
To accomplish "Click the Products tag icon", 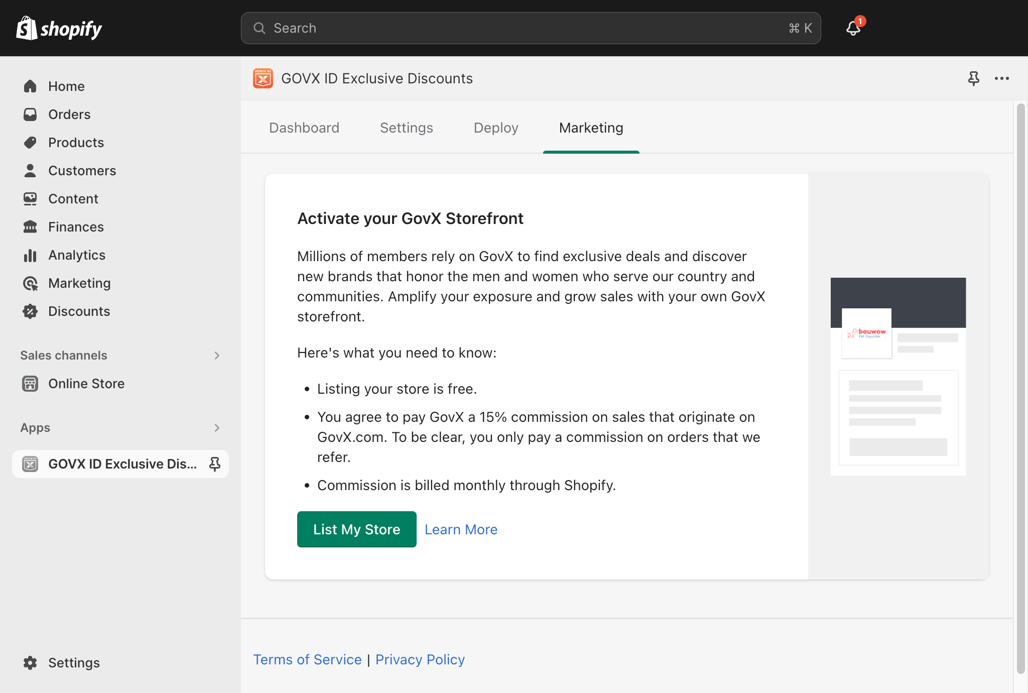I will pyautogui.click(x=30, y=143).
